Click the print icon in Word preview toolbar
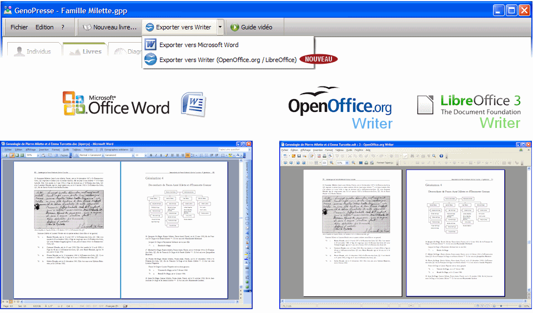This screenshot has width=533, height=313. pos(6,155)
